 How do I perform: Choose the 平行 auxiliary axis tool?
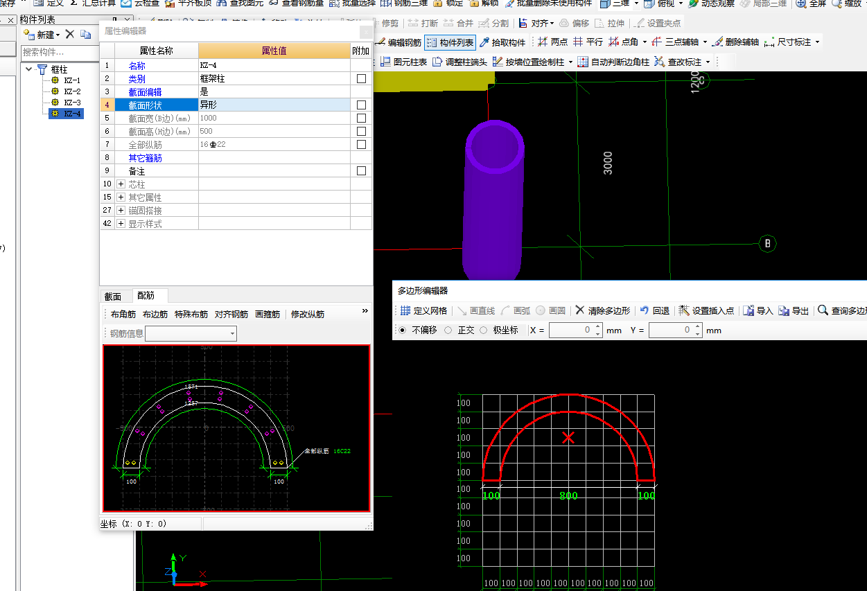[588, 42]
